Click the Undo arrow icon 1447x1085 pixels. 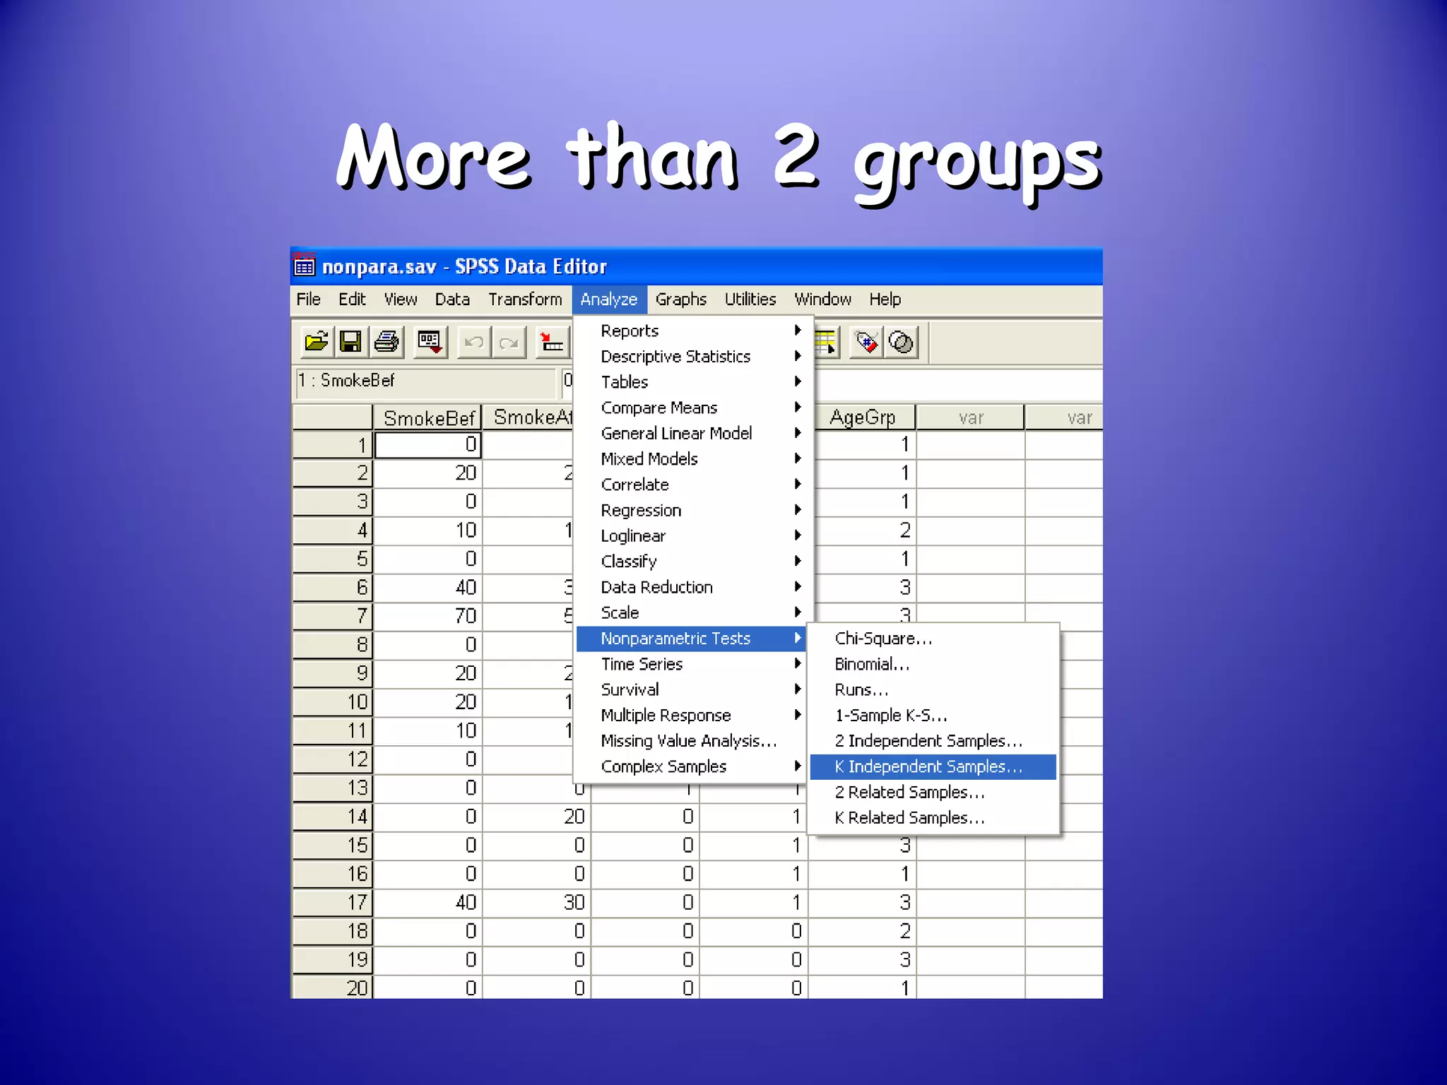pyautogui.click(x=473, y=343)
